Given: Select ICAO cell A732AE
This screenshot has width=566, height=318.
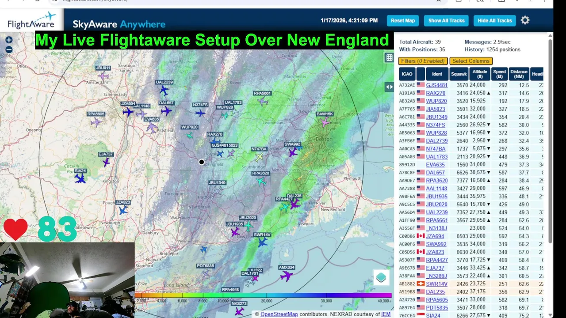Looking at the screenshot, I should click(x=407, y=85).
